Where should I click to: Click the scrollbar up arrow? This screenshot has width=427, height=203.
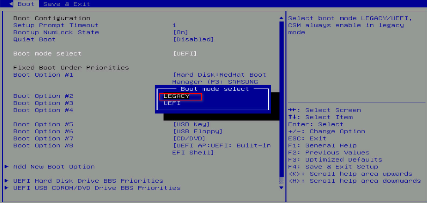pos(281,18)
